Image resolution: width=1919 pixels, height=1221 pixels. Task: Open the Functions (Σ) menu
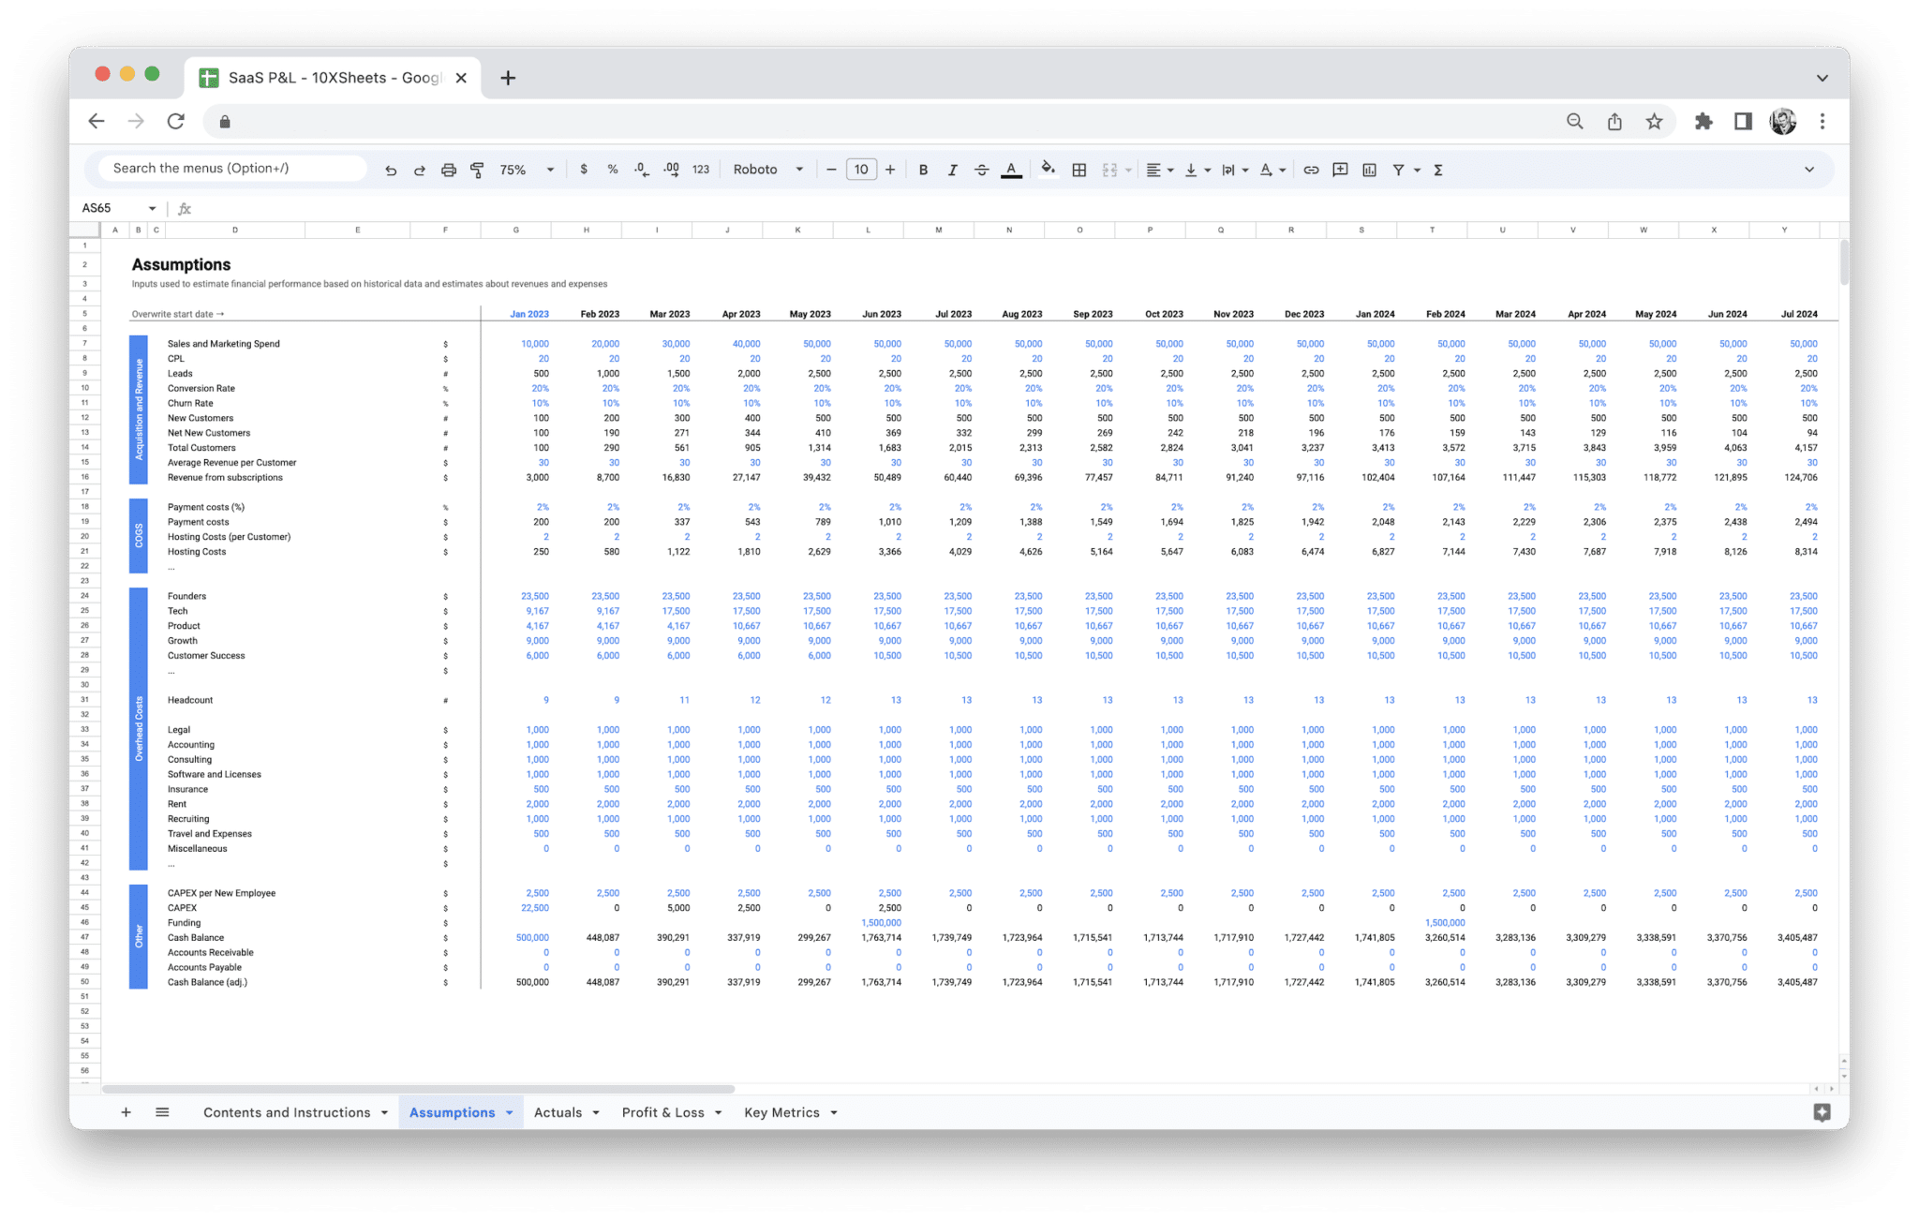1436,170
